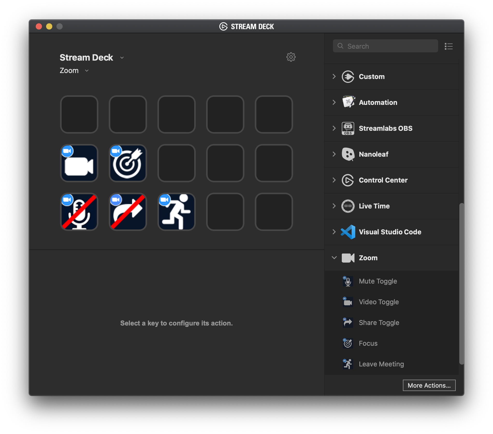493x434 pixels.
Task: Expand the Live Time category
Action: point(334,206)
